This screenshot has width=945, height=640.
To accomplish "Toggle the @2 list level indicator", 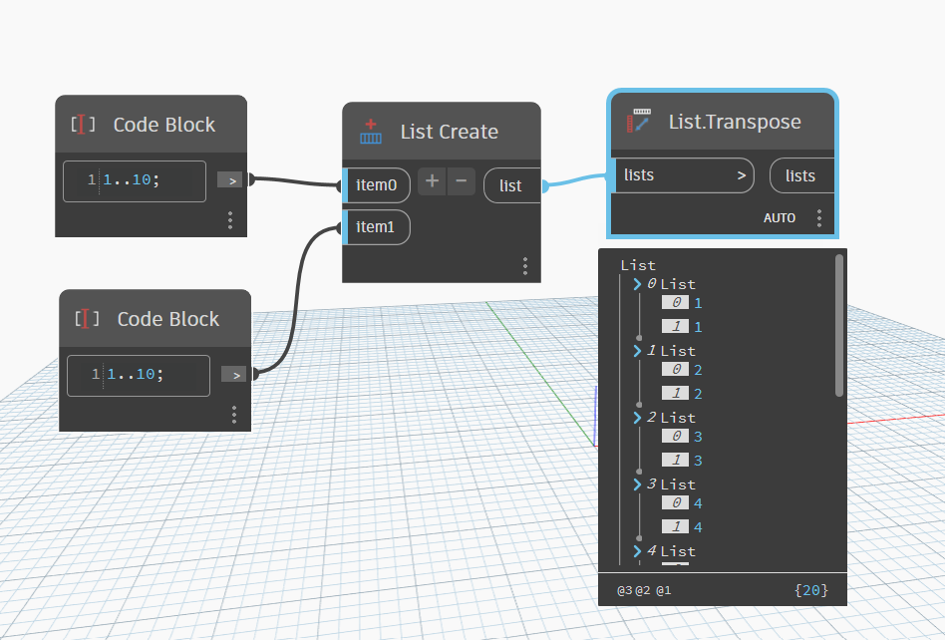I will pos(641,590).
